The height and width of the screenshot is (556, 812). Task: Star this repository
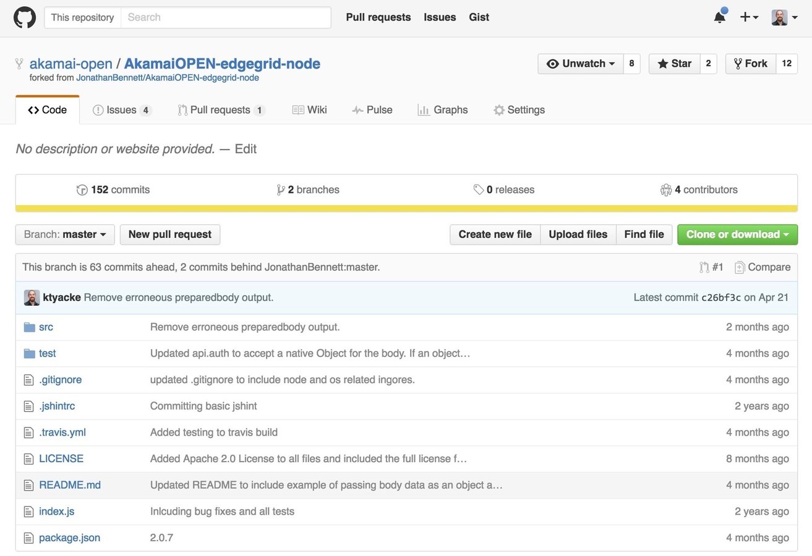(x=674, y=64)
